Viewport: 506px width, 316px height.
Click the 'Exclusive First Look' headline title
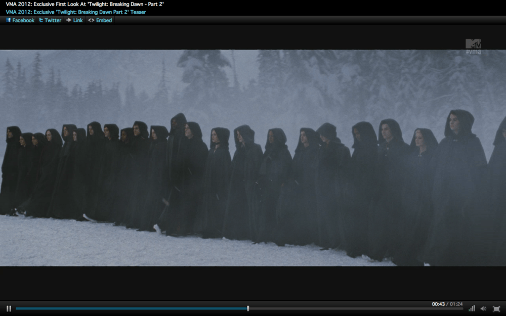coord(85,4)
